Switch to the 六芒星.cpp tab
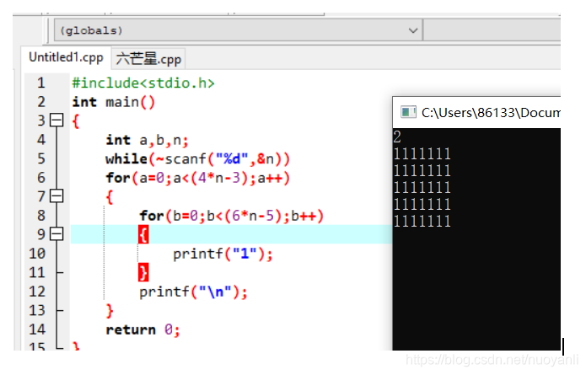Viewport: 586px width, 375px height. coord(148,59)
